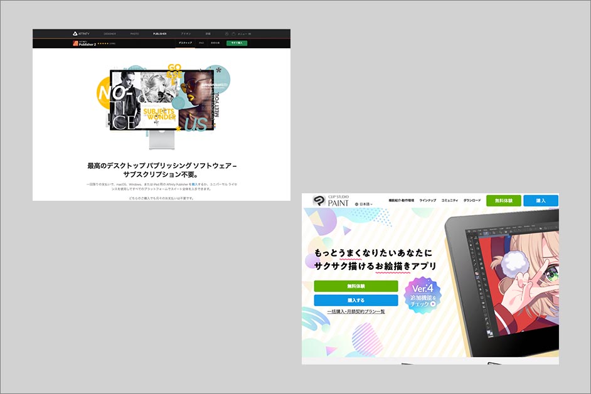
Task: Click the Publisher 2 star rating
Action: pyautogui.click(x=102, y=44)
